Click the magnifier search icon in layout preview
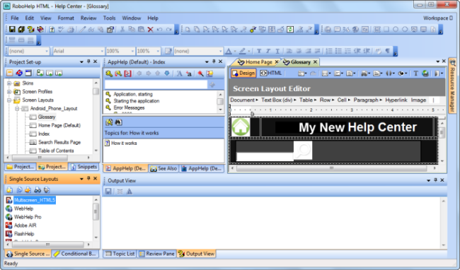This screenshot has width=460, height=270. [303, 150]
